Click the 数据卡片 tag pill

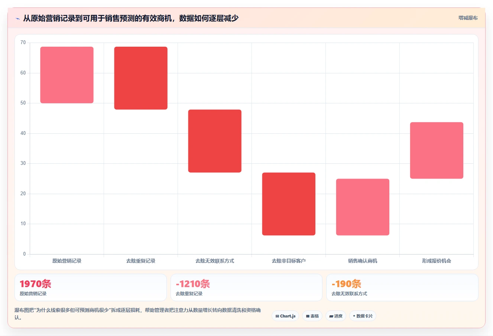(363, 316)
